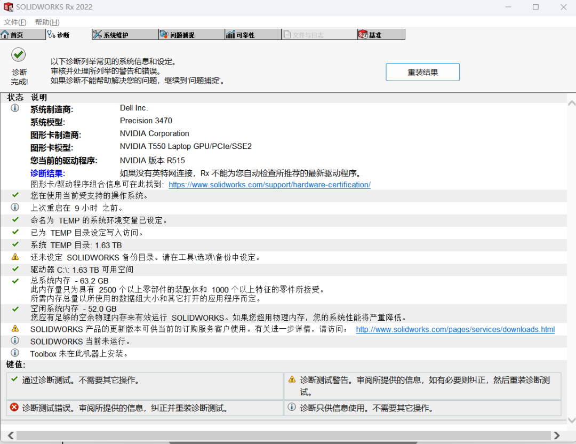The height and width of the screenshot is (444, 576).
Task: Click the horizontal scrollbar track
Action: pyautogui.click(x=283, y=435)
